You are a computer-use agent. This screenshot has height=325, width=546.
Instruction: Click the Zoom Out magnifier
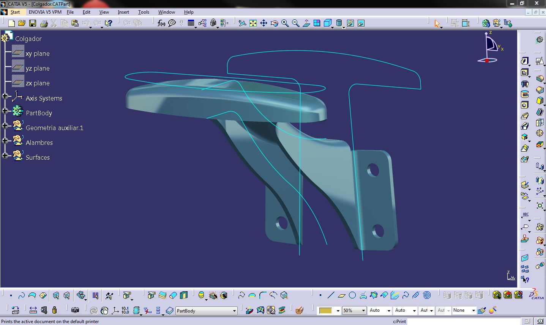295,23
